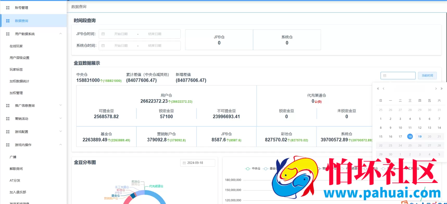
Task: Click the 营销活动 grid icon
Action: click(x=8, y=119)
